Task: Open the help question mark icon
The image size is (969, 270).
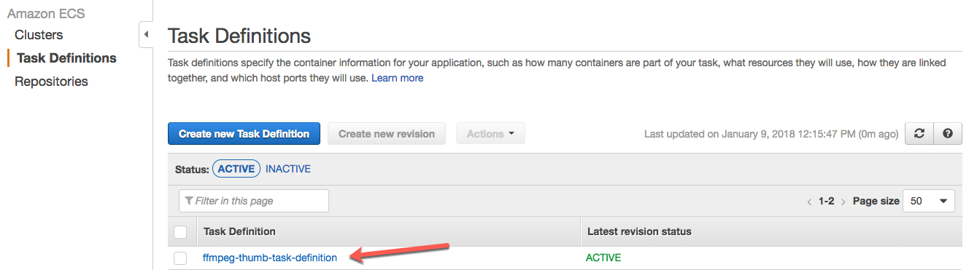Action: tap(948, 134)
